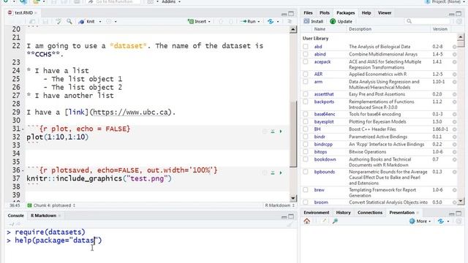Open the Viewer tab

click(x=385, y=13)
